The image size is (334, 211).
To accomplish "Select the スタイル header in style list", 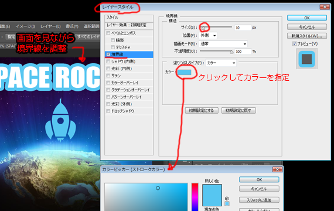I will (x=129, y=18).
